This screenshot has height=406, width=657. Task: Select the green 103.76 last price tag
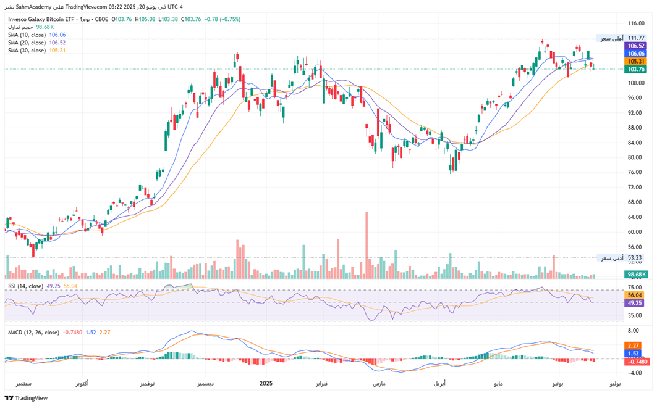click(635, 69)
